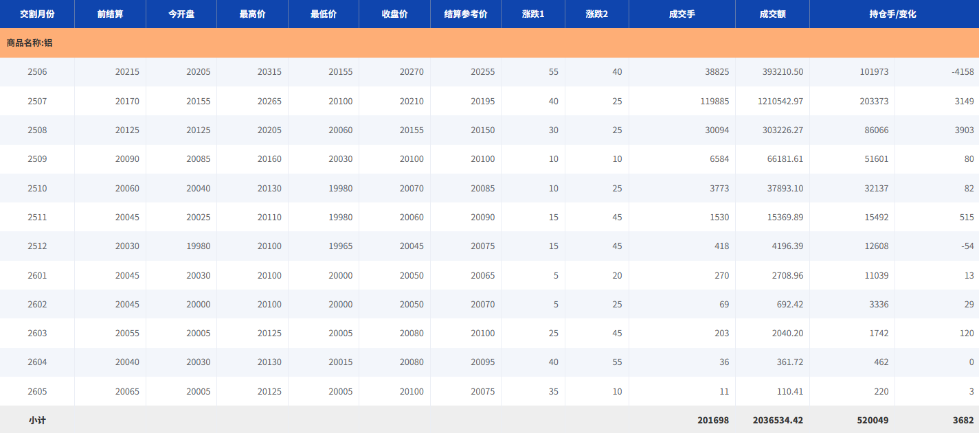
Task: Click the 交割月份 column header
Action: (37, 14)
